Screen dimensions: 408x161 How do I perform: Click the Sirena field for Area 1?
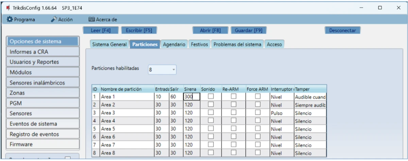coord(191,97)
